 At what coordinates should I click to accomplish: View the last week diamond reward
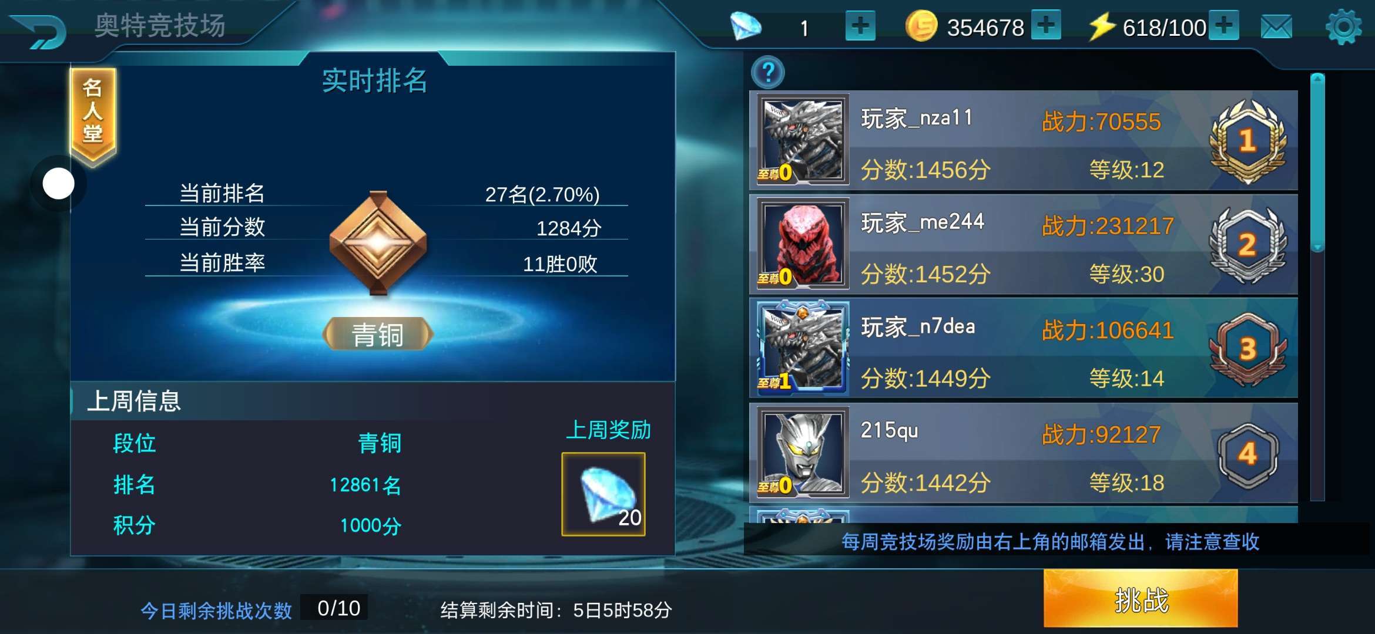coord(603,494)
